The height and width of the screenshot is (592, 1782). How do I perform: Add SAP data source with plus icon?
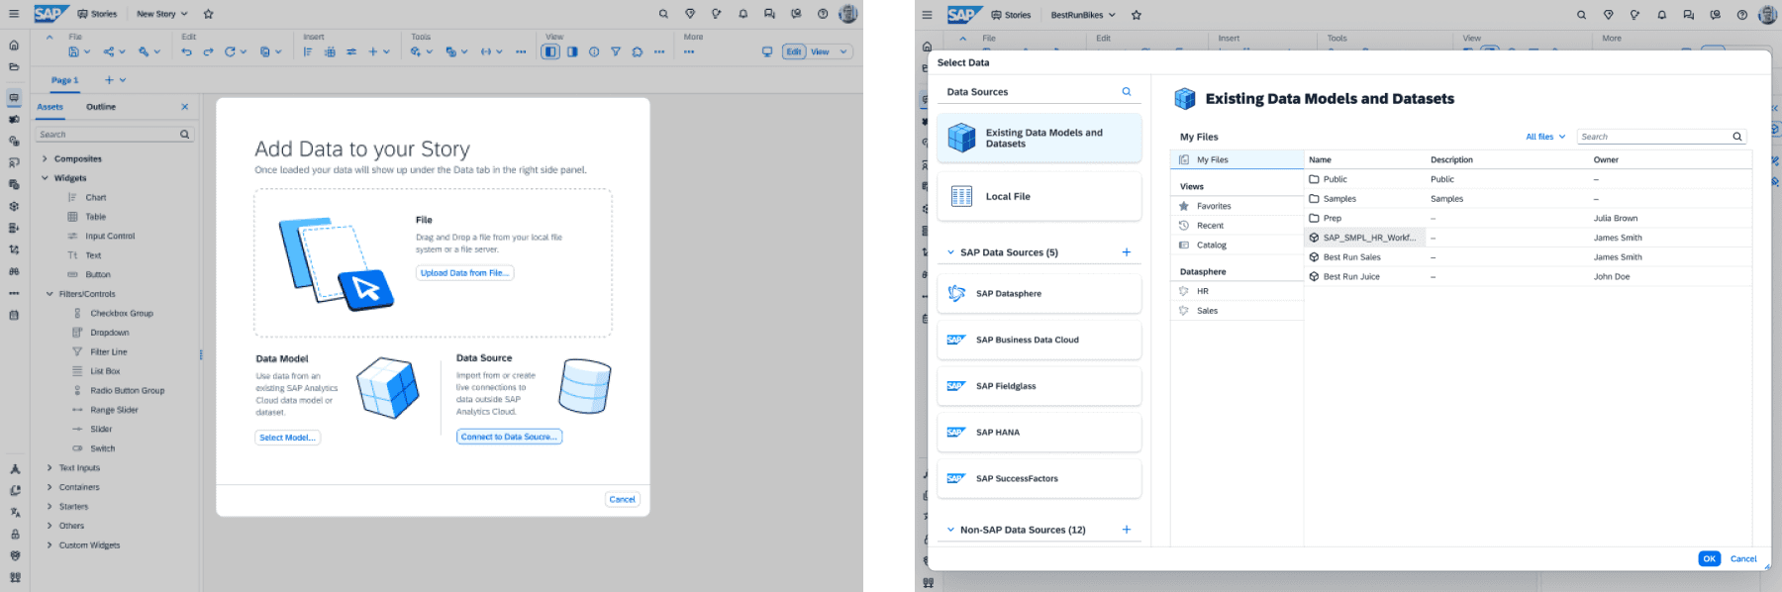coord(1127,252)
